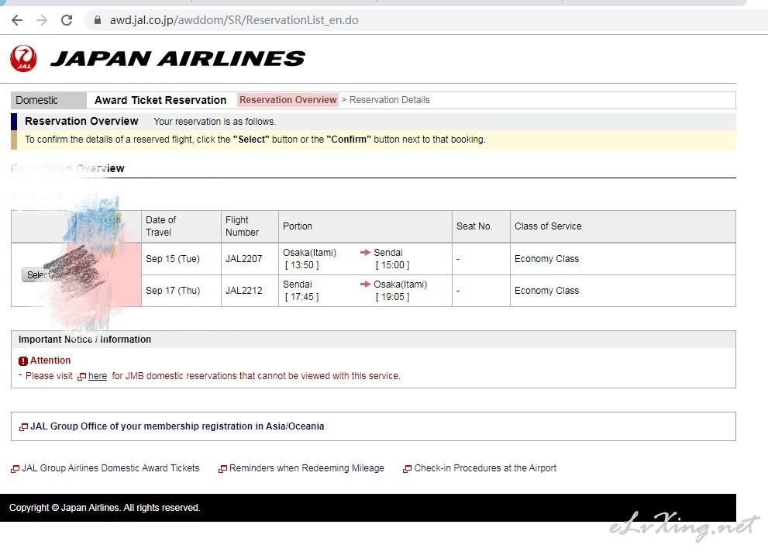Click icon beside JAL Group Office link
This screenshot has width=768, height=552.
[x=23, y=427]
